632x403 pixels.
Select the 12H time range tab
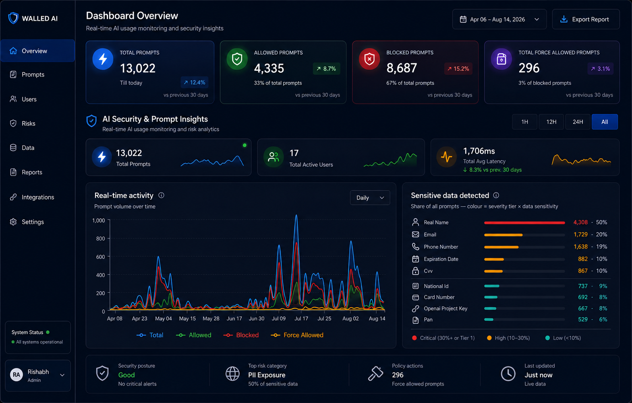(551, 122)
